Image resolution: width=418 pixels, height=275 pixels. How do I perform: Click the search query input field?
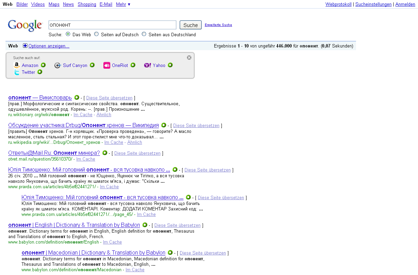pos(112,25)
